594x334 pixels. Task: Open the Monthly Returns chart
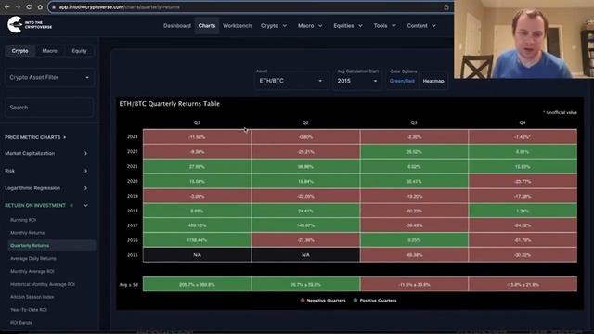pos(27,233)
